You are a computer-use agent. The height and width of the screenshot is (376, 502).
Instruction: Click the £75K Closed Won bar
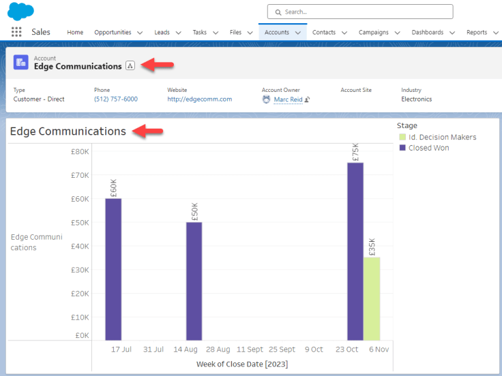tap(355, 251)
